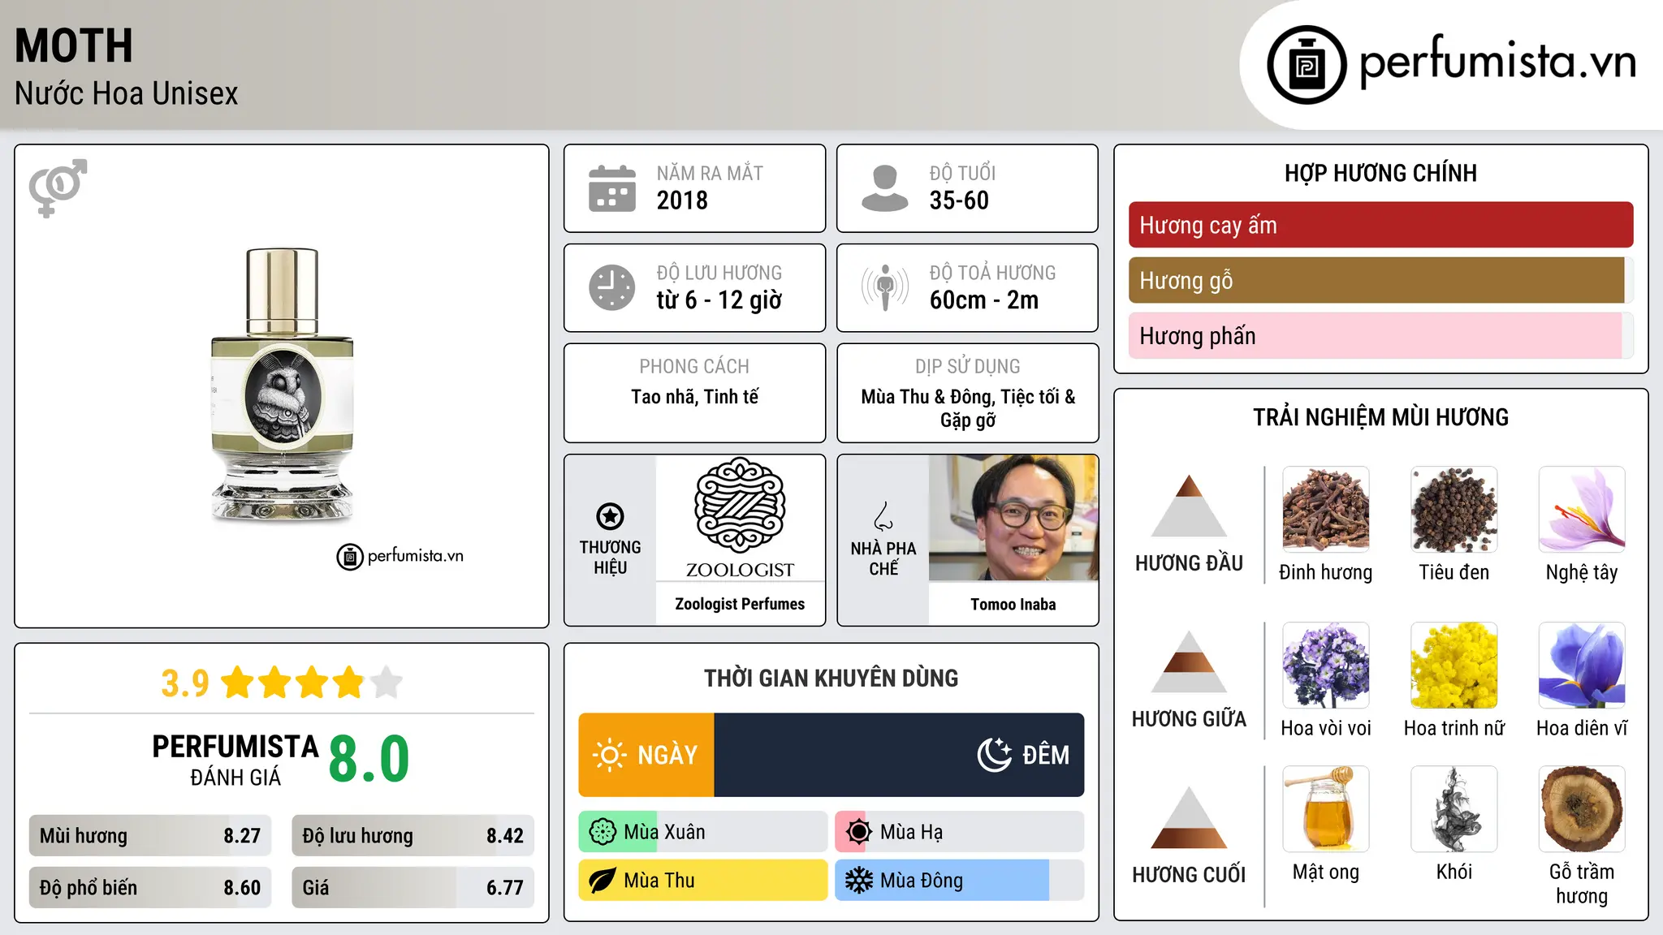Select the Hoa diên vĩ iris image
The width and height of the screenshot is (1663, 935).
pyautogui.click(x=1582, y=666)
